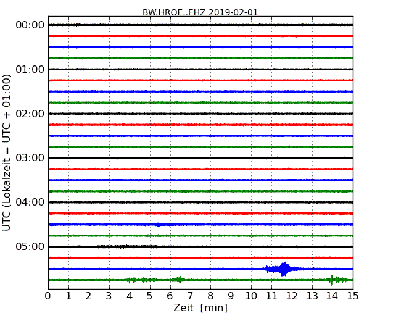Click the x-axis tick label 10
The height and width of the screenshot is (321, 401).
[251, 296]
